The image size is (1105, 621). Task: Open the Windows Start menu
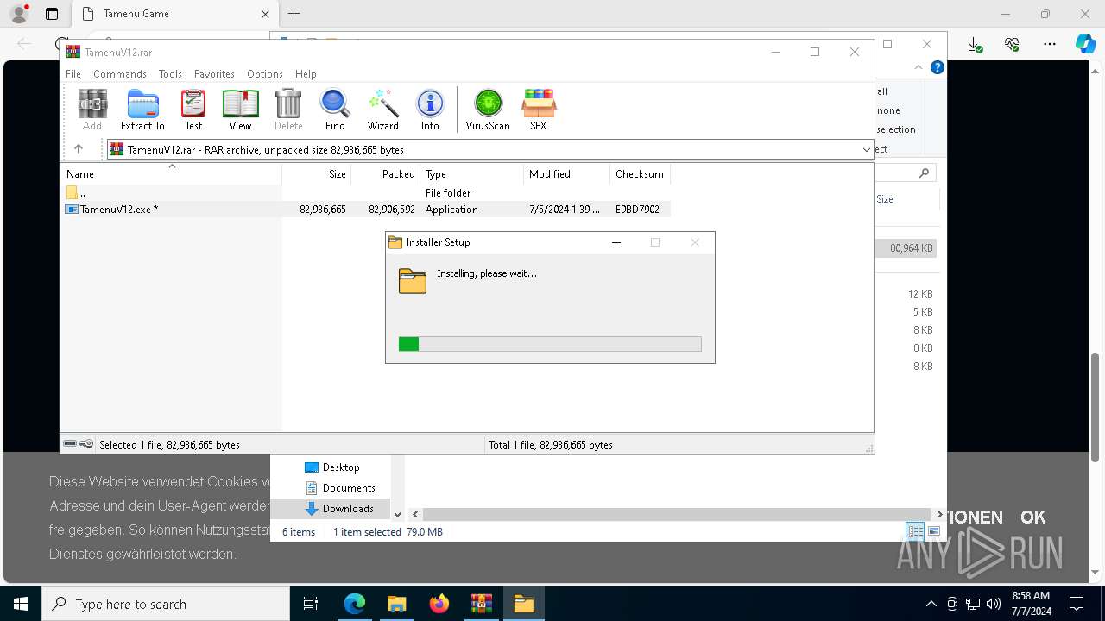(x=21, y=604)
